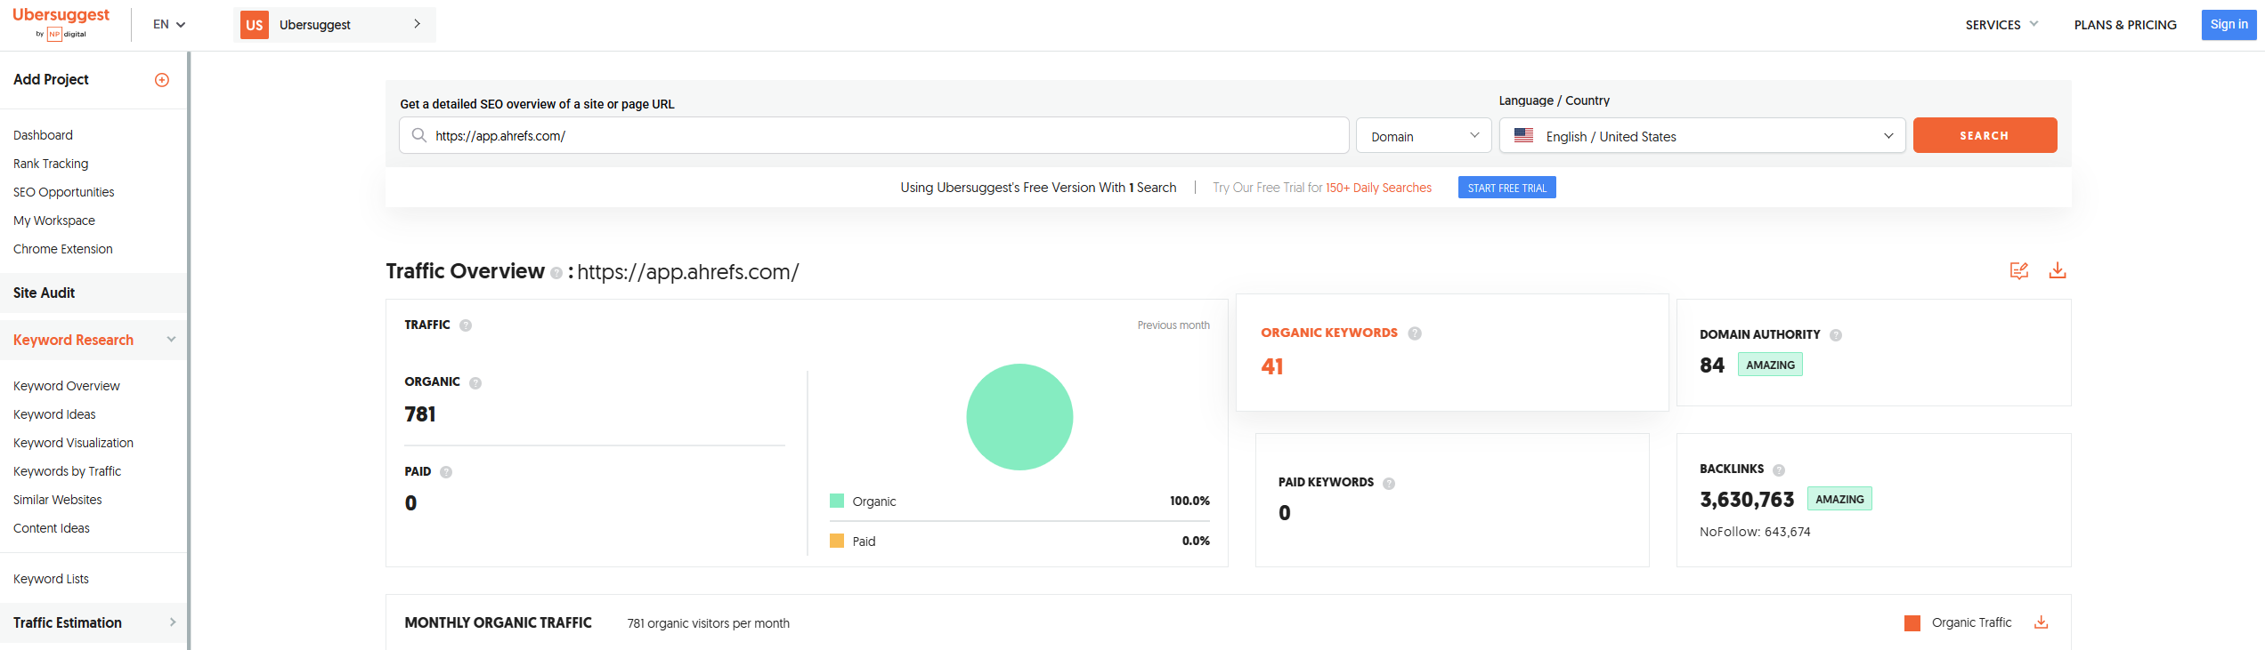Screen dimensions: 2265x650
Task: Click the help icon beside ORGANIC label
Action: [475, 383]
